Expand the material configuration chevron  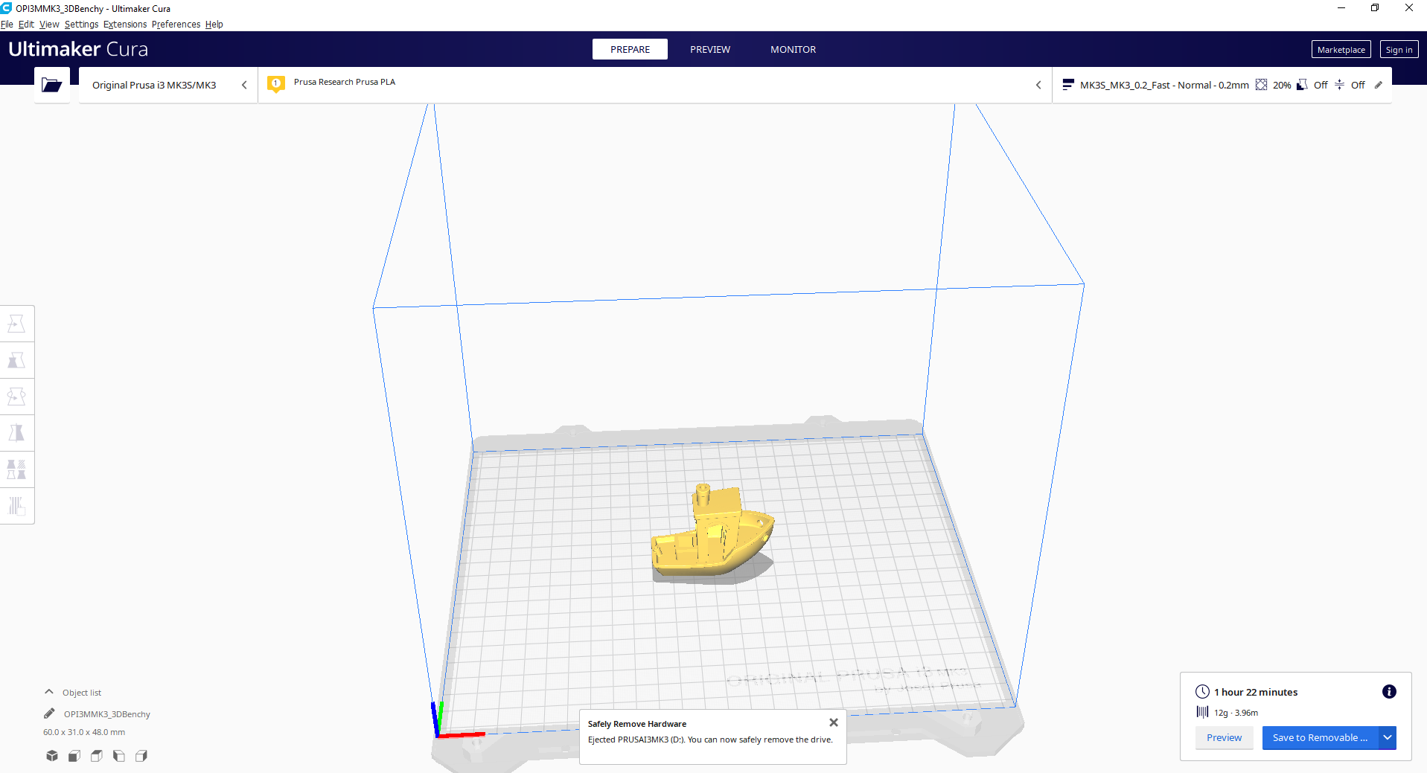(x=1038, y=85)
